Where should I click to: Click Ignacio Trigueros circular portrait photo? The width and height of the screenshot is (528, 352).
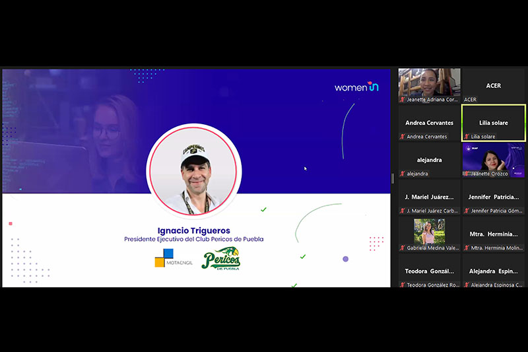193,171
